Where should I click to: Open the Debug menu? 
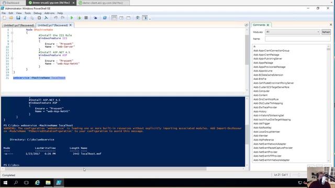(x=37, y=13)
